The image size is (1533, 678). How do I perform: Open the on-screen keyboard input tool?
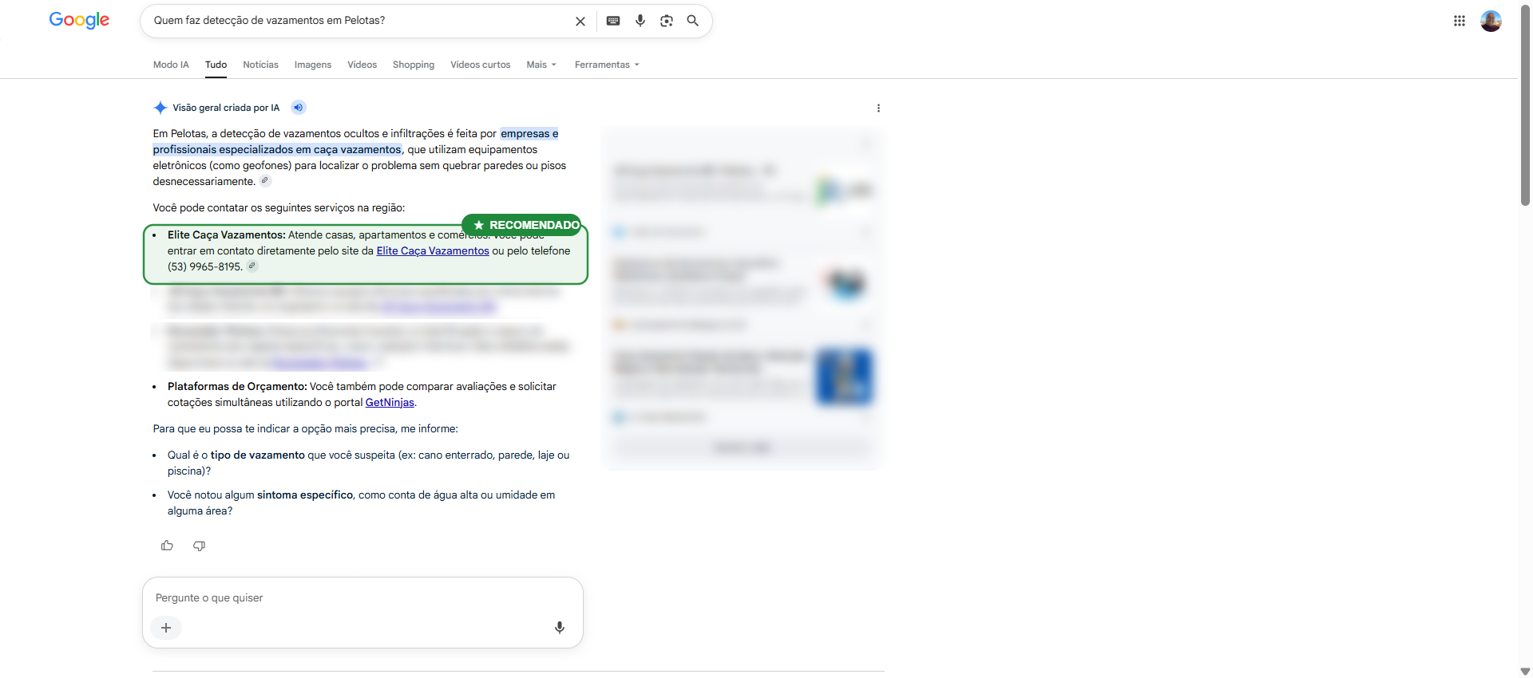(613, 21)
